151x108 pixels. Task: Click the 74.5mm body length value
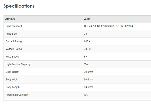point(89,87)
